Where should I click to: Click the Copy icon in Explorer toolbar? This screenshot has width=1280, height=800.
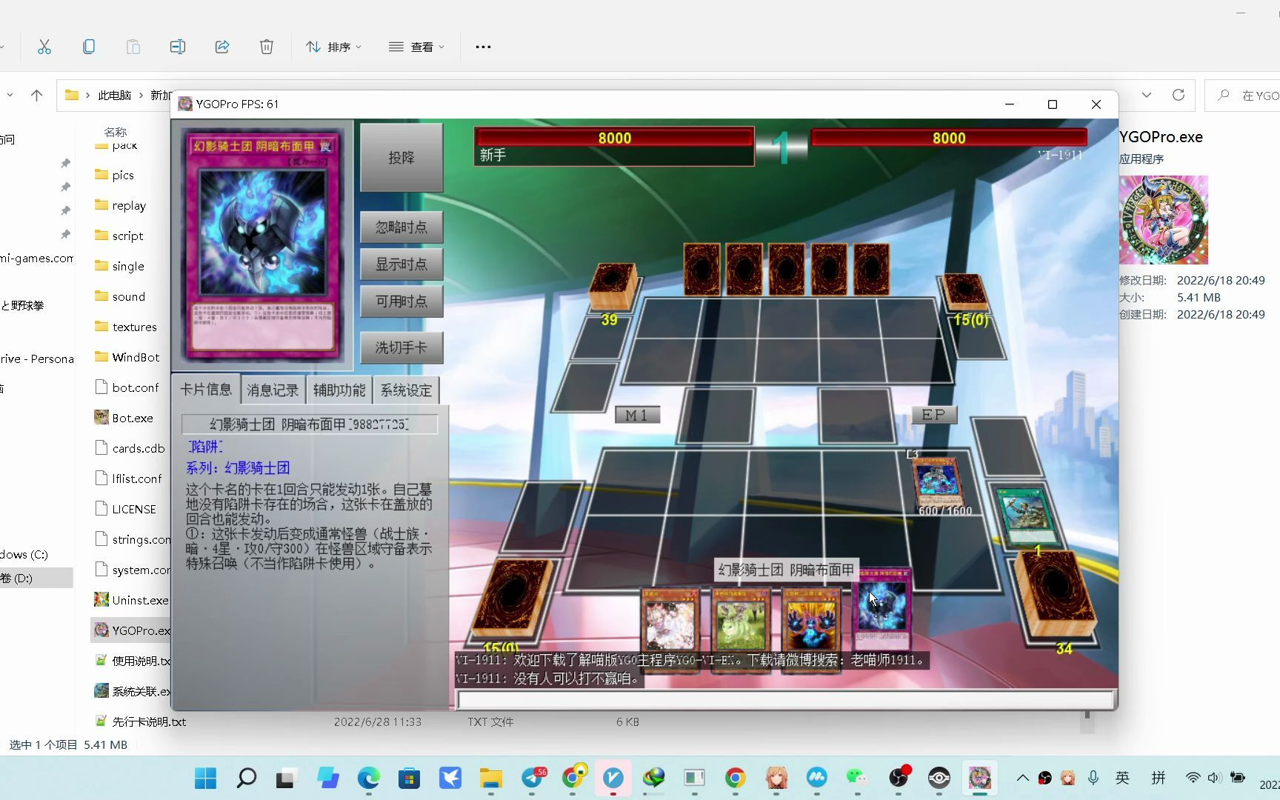pos(89,47)
